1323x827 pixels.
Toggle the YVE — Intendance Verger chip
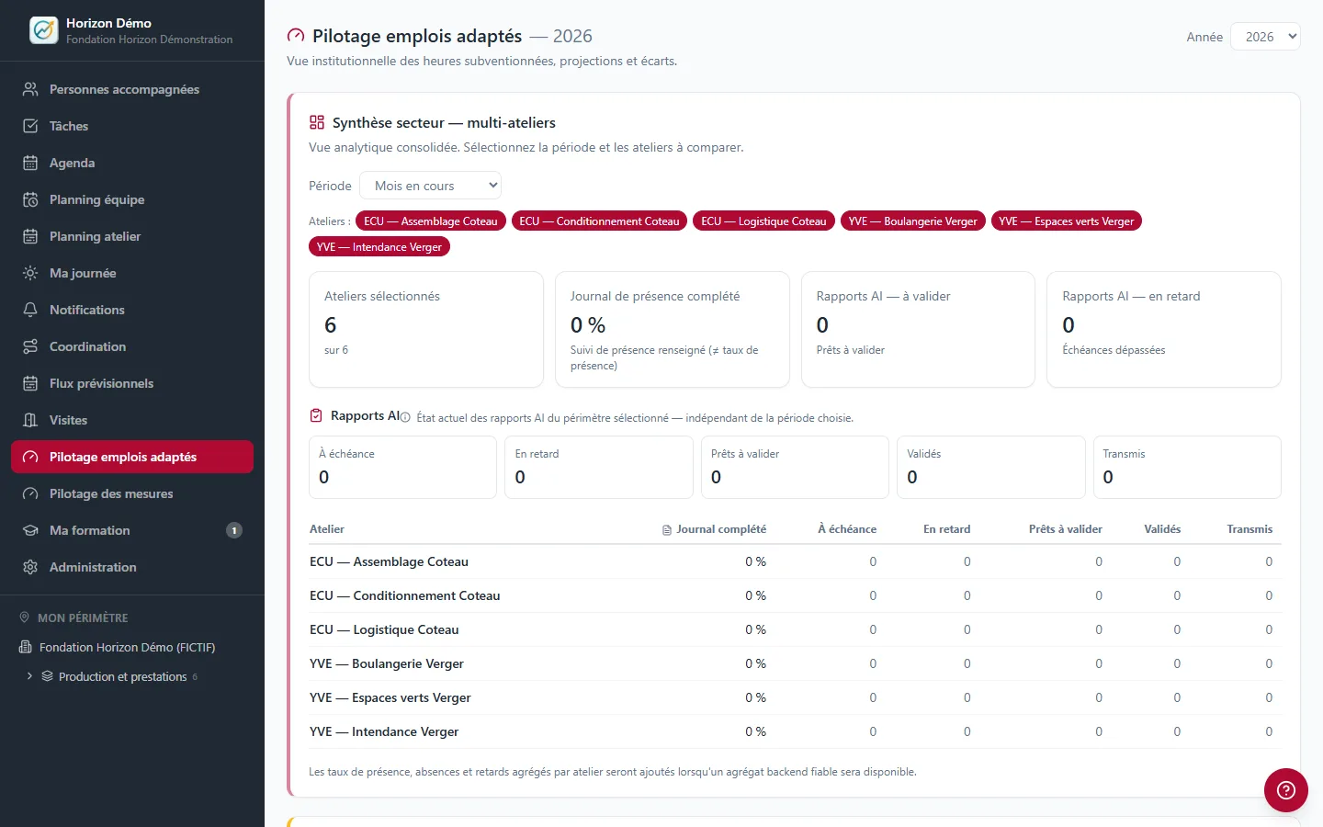pyautogui.click(x=379, y=247)
